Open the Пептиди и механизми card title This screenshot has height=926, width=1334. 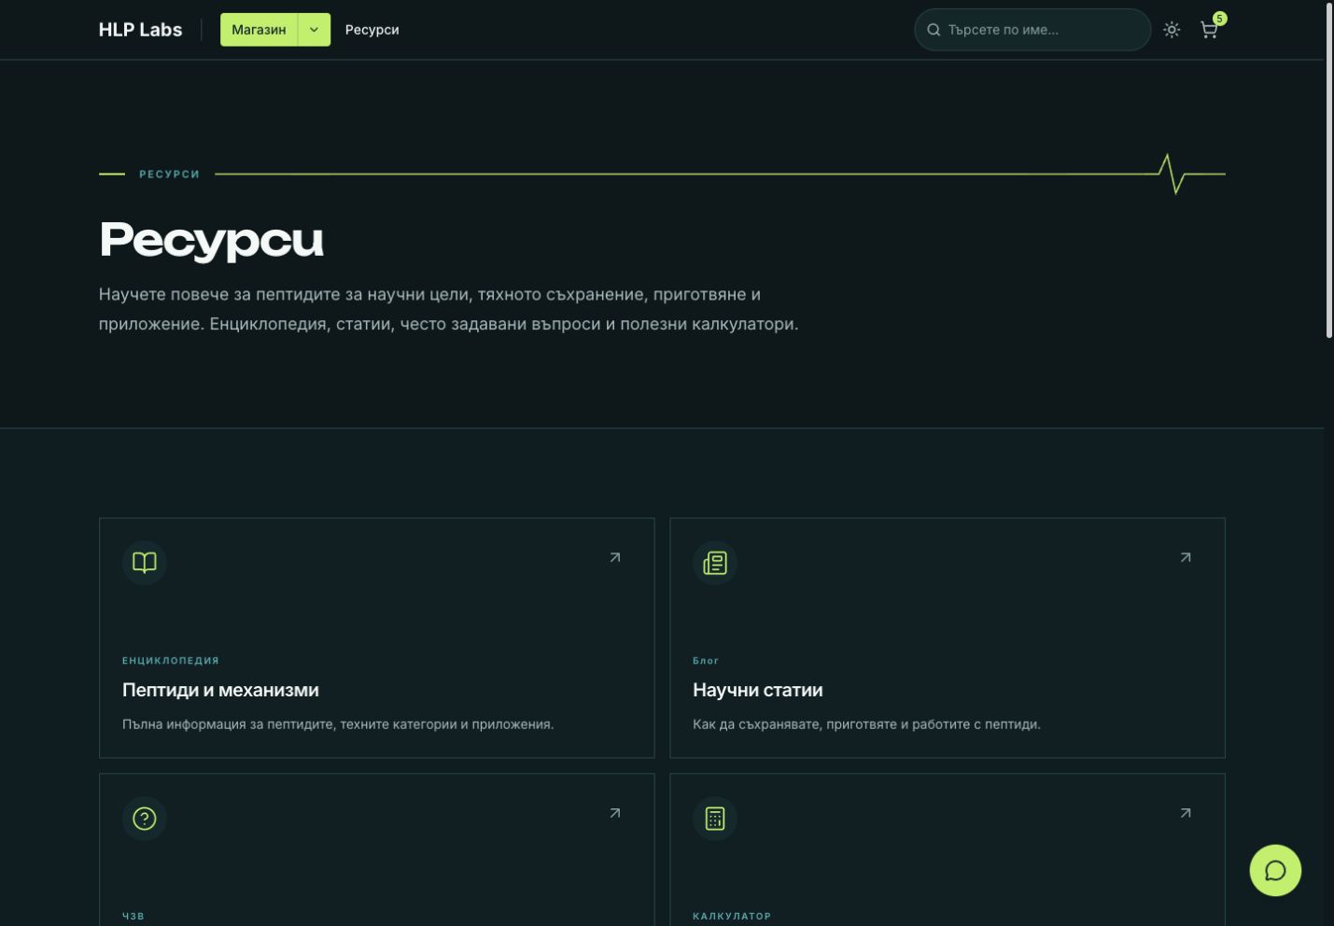[220, 690]
